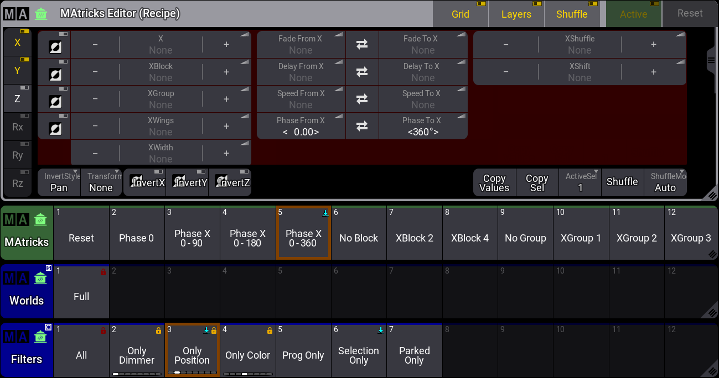
Task: Open the Filters pool title icon
Action: 27,350
